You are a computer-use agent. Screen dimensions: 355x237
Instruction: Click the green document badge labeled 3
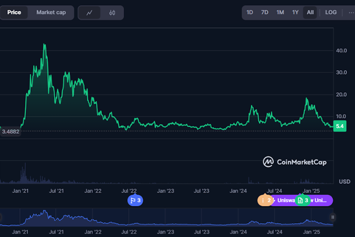(x=303, y=200)
